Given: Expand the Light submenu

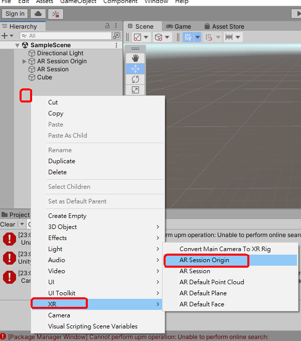Looking at the screenshot, I should [x=98, y=249].
